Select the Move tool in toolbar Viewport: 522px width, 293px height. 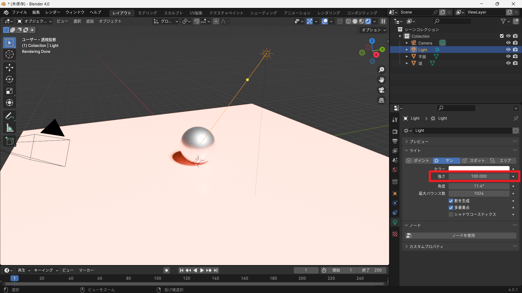10,67
